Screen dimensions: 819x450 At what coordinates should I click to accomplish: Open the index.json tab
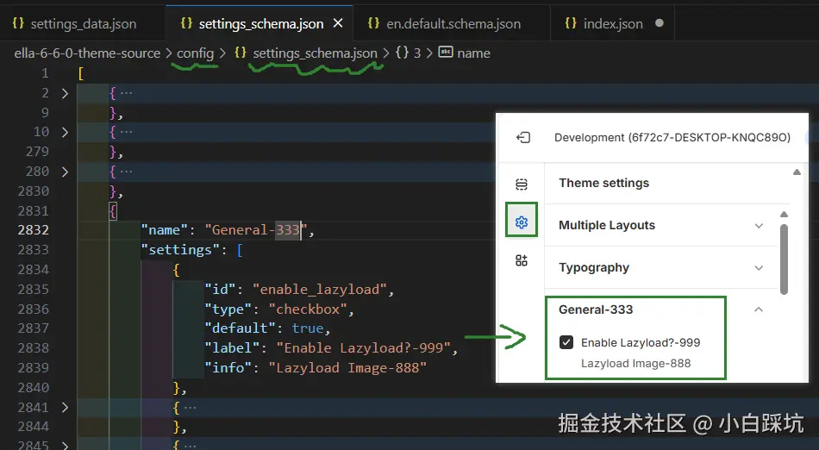tap(613, 24)
